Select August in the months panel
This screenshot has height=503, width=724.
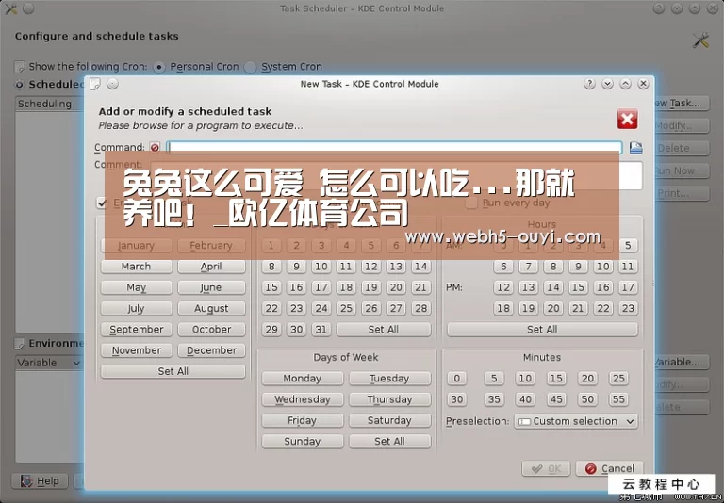point(211,308)
